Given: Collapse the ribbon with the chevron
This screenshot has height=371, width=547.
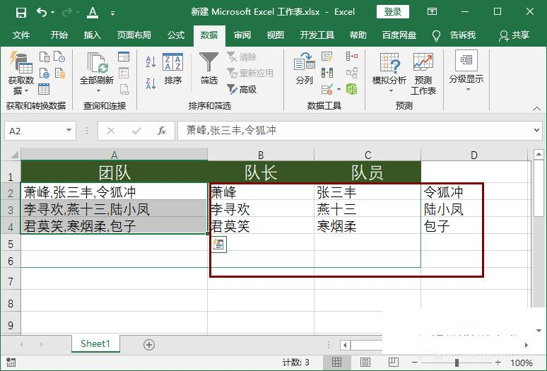Looking at the screenshot, I should (x=537, y=108).
